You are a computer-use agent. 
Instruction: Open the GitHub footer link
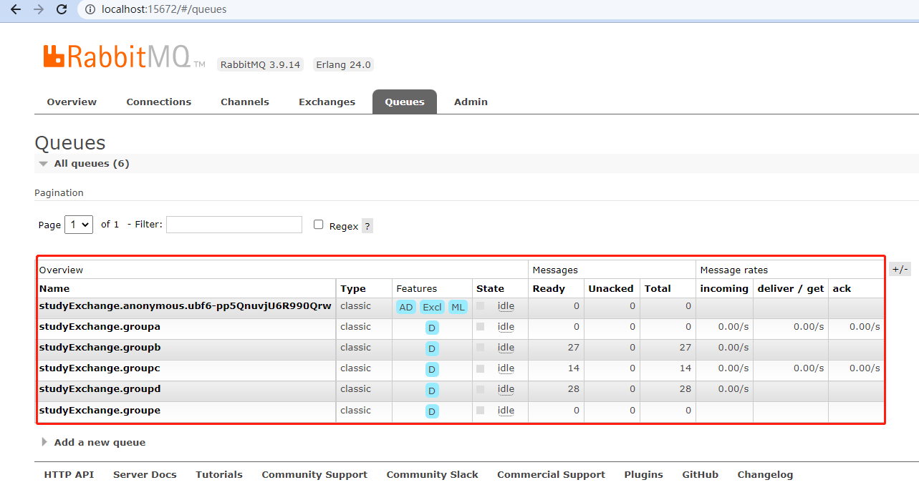coord(700,475)
